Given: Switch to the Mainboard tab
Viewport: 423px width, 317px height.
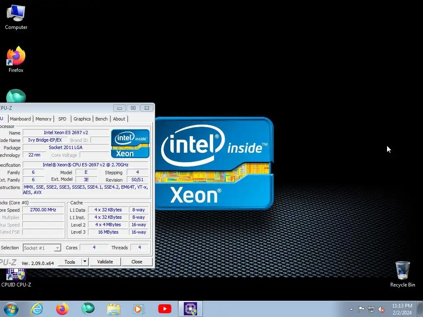Looking at the screenshot, I should point(20,119).
